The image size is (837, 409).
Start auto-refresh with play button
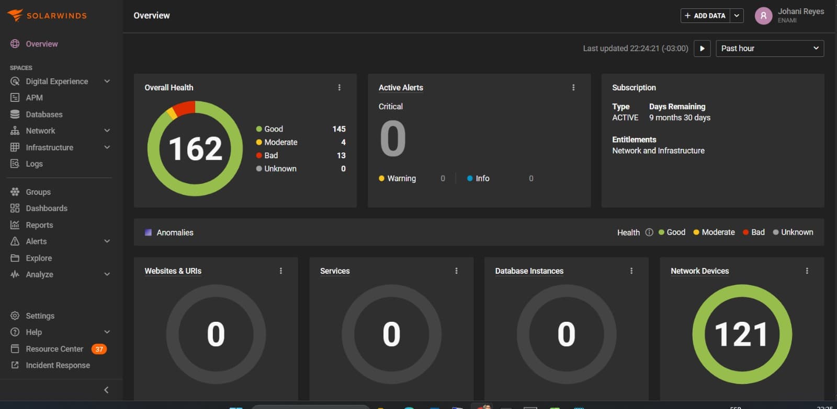click(702, 49)
